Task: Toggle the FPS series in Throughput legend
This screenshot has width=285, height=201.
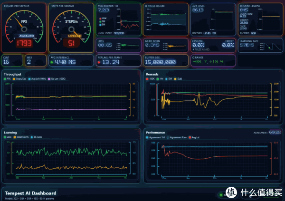Action: coord(7,78)
